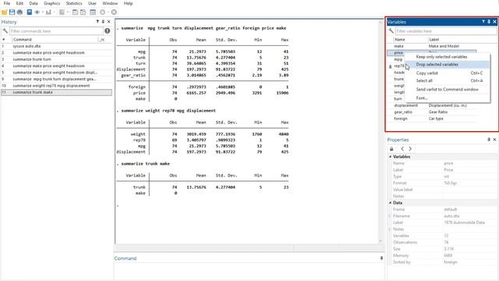Viewport: 499px width, 281px height.
Task: Open the User menu
Action: pos(92,3)
